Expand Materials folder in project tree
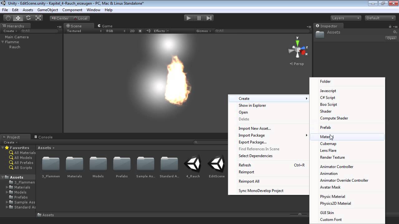Image resolution: width=399 pixels, height=224 pixels. coord(7,187)
